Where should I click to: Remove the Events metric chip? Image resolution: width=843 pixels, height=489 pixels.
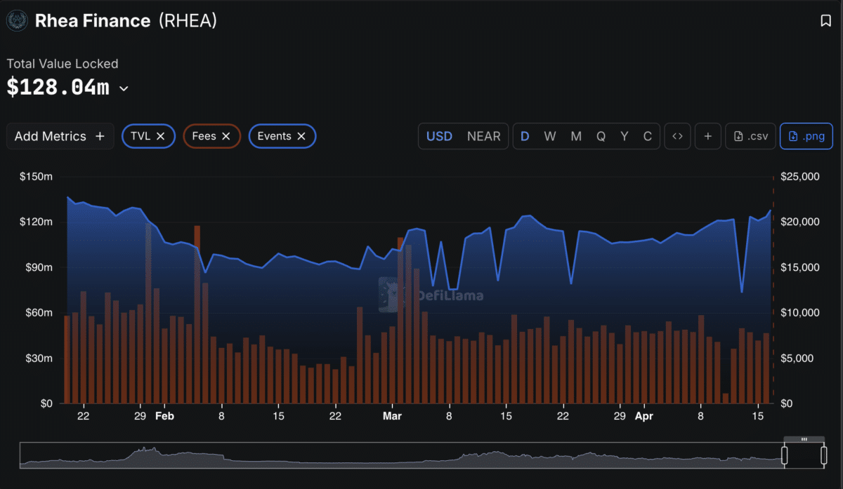301,136
